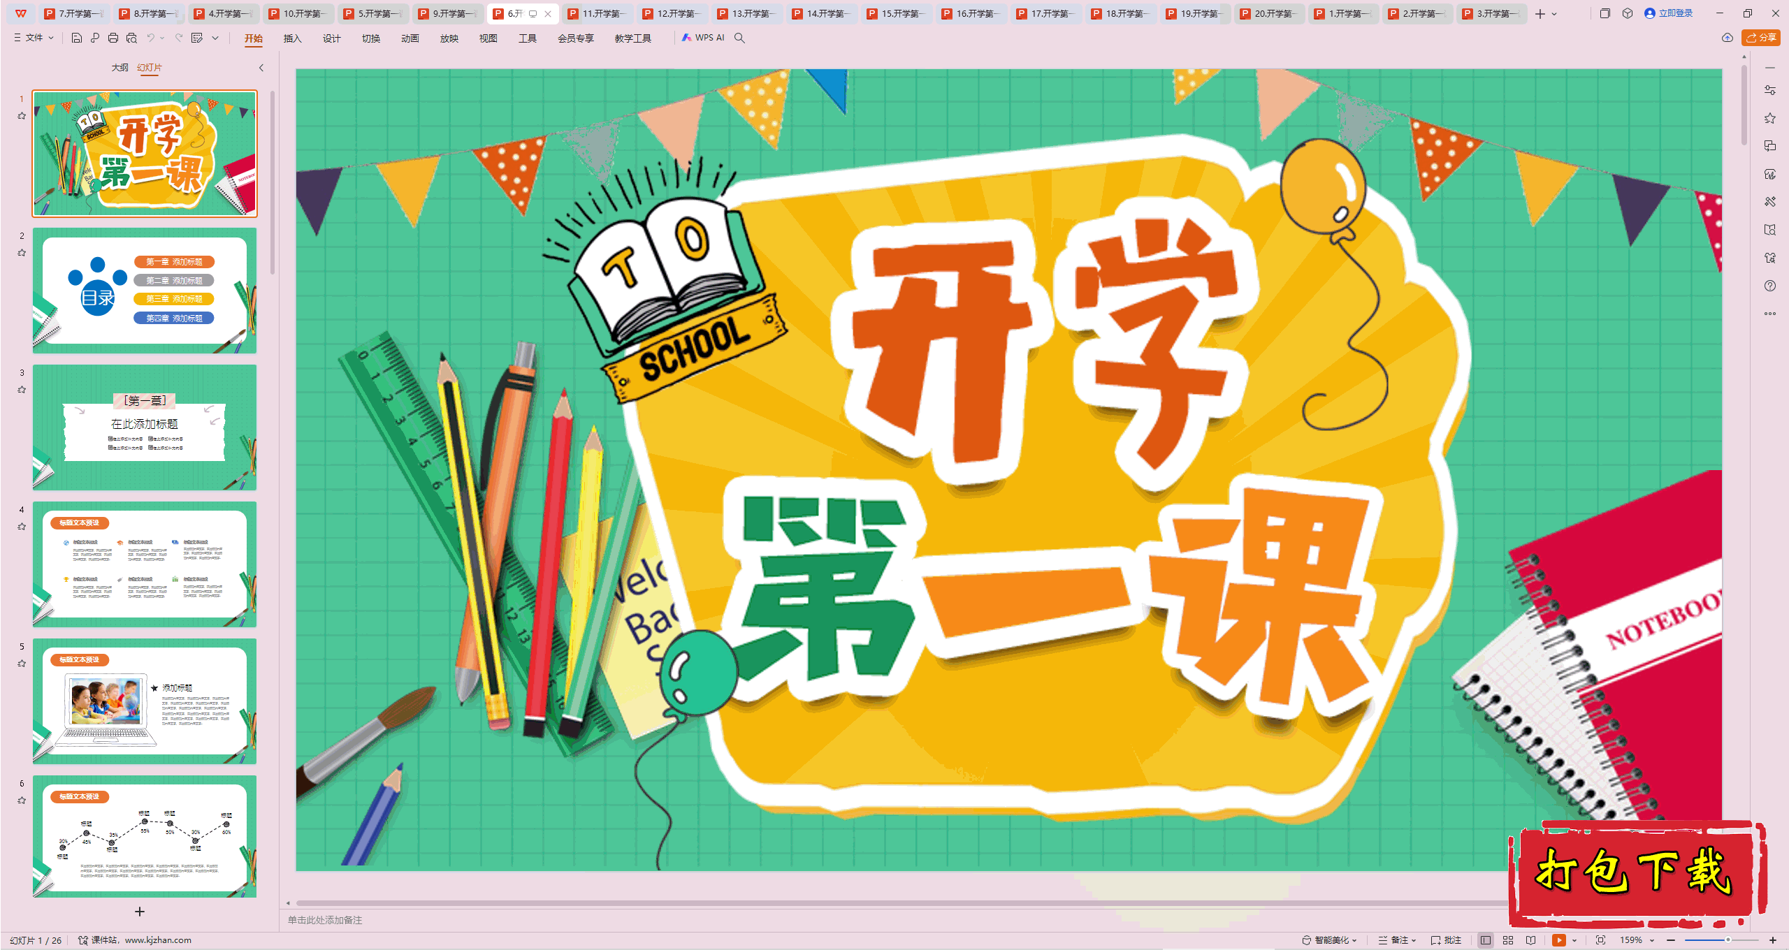Collapse the right sidebar minus line
The height and width of the screenshot is (950, 1789).
pyautogui.click(x=1769, y=68)
